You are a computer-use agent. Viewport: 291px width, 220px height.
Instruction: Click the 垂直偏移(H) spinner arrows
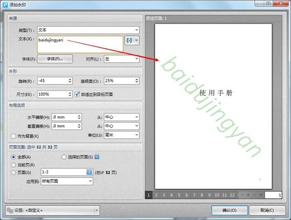tap(79, 126)
